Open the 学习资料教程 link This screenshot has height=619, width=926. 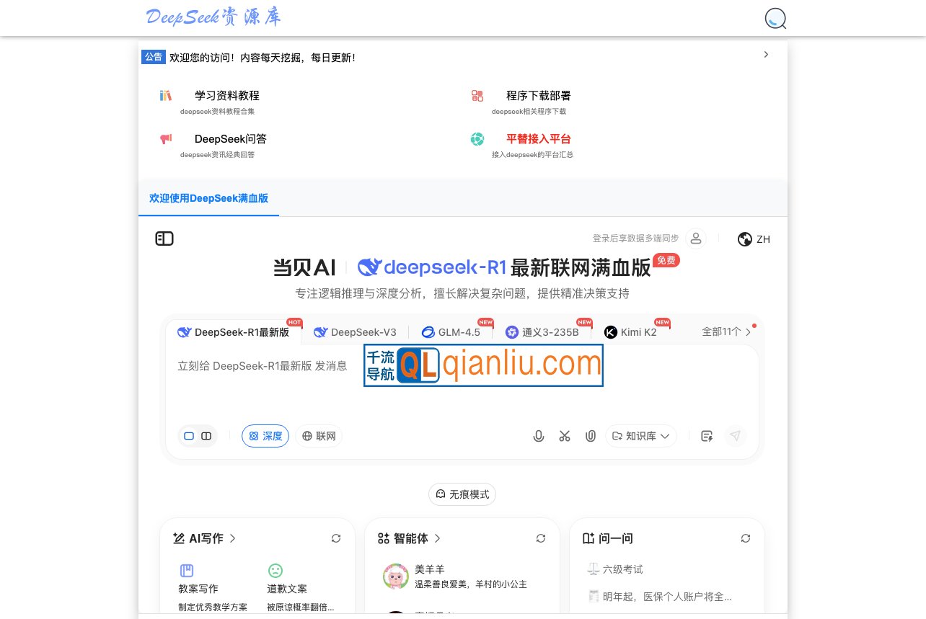point(226,96)
